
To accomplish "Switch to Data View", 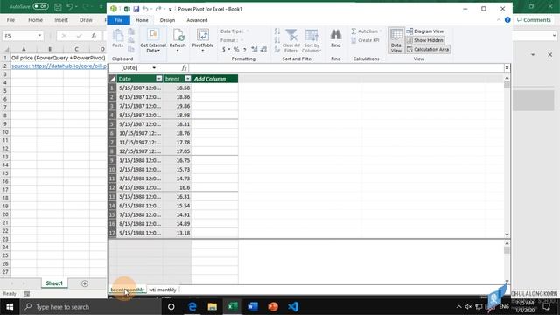I will pos(396,41).
